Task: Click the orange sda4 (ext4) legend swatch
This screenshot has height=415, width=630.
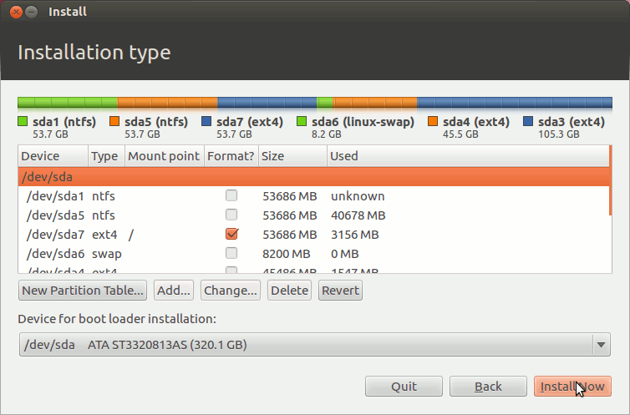Action: coord(434,122)
